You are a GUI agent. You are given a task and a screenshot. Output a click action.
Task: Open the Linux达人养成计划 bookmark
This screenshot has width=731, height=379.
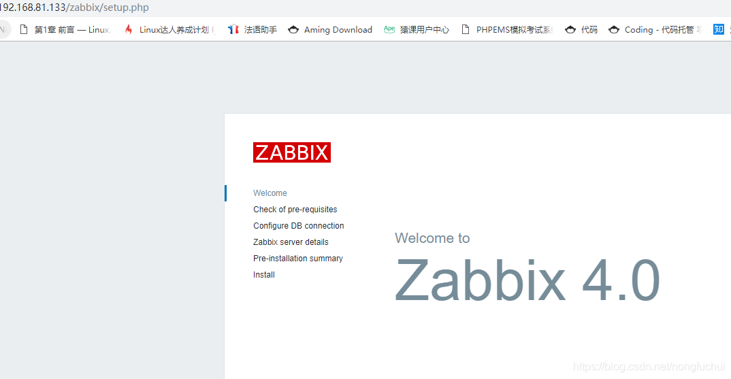169,30
